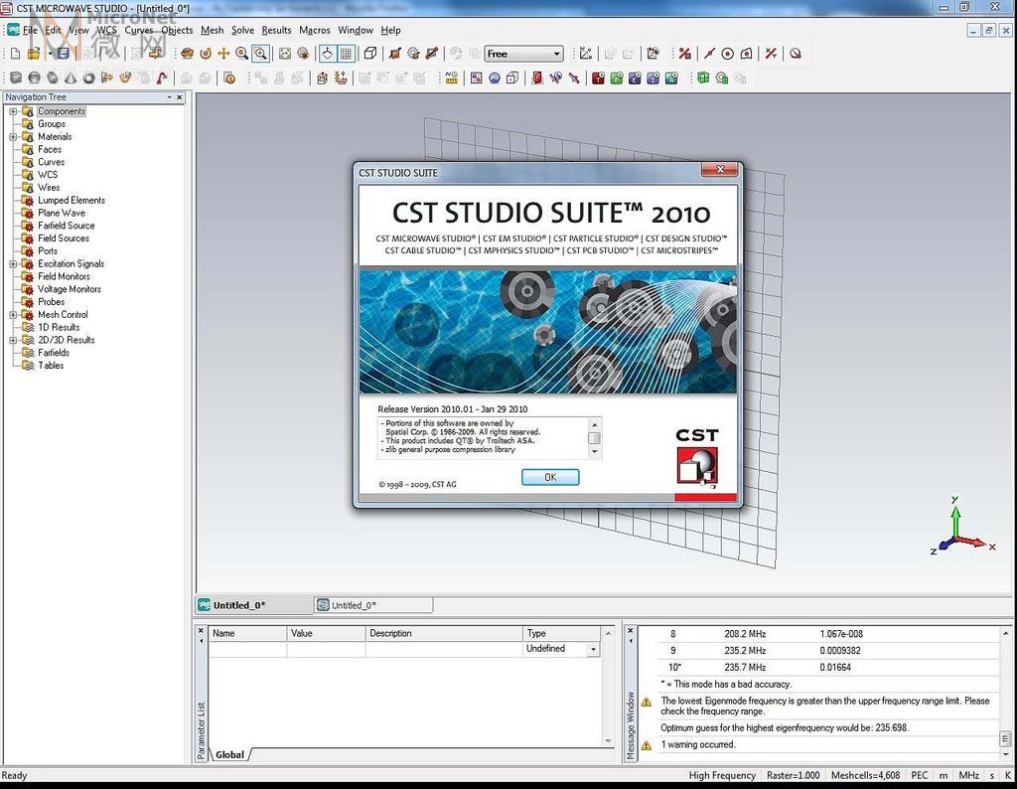Click the New file icon
1017x789 pixels.
(16, 54)
